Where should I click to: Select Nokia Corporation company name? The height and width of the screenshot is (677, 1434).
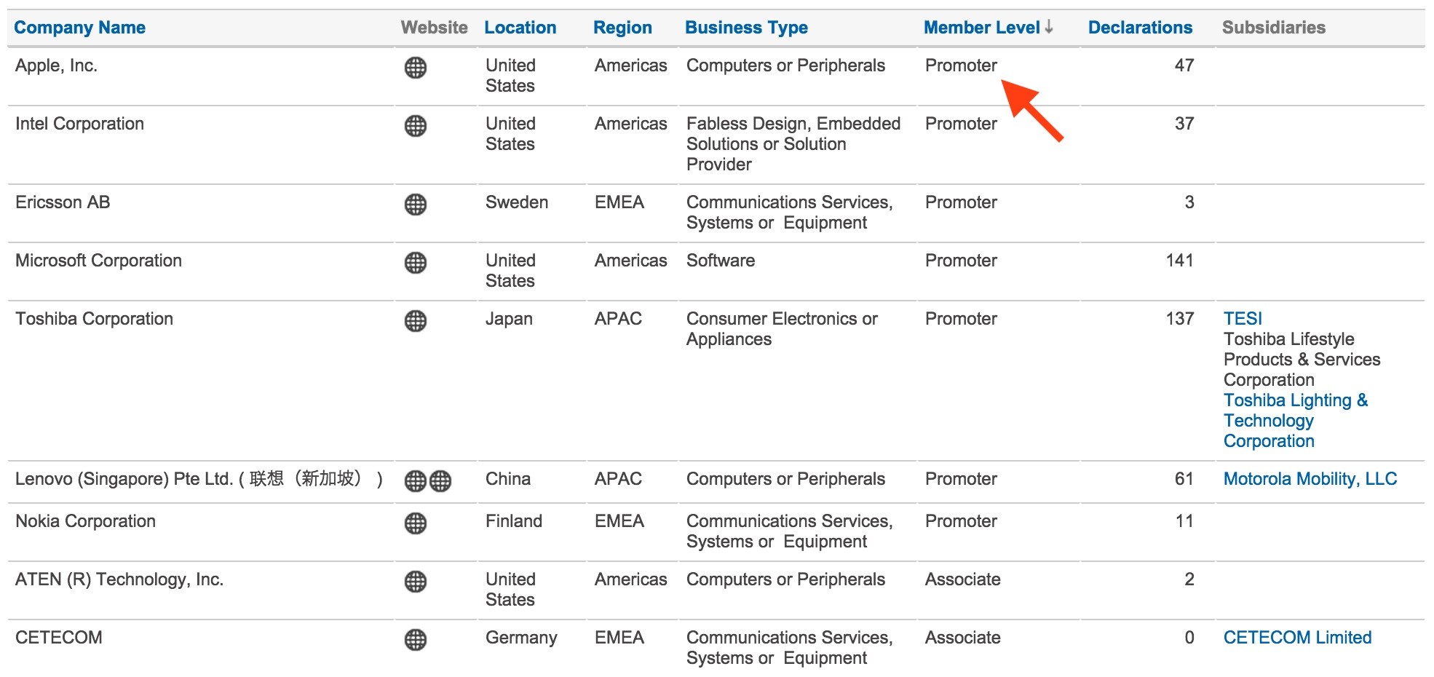pyautogui.click(x=85, y=521)
